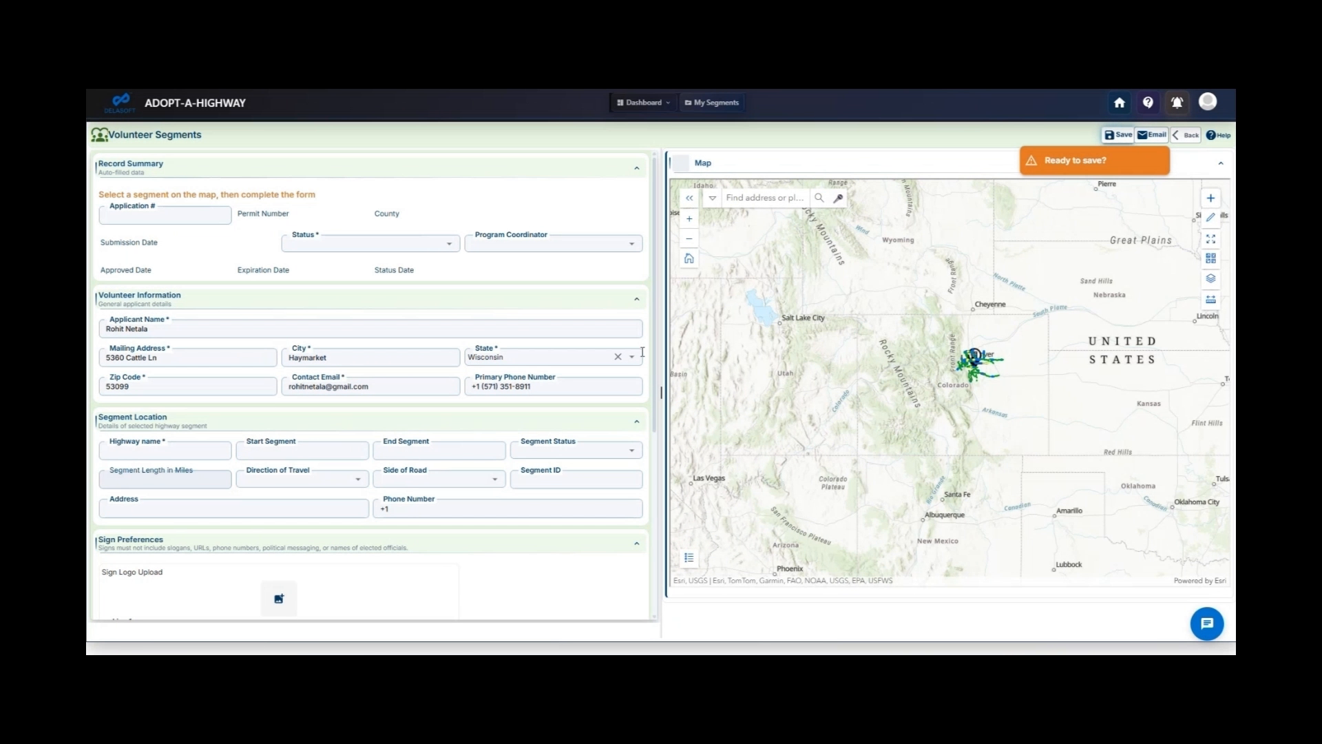
Task: Open the map legend list icon
Action: pos(689,557)
